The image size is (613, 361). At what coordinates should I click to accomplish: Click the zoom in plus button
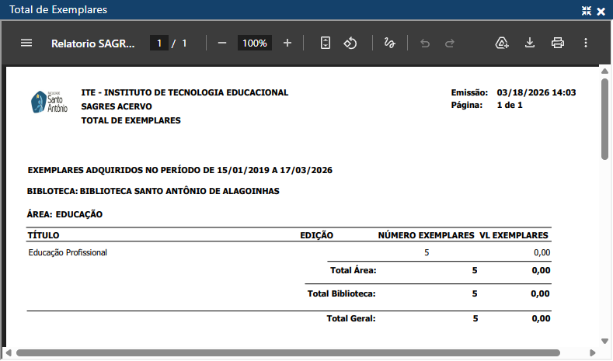click(287, 43)
